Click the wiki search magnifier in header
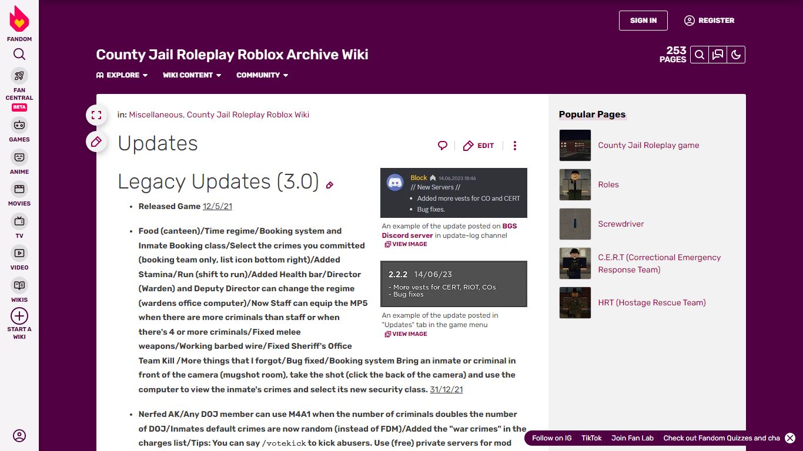803x451 pixels. point(700,55)
